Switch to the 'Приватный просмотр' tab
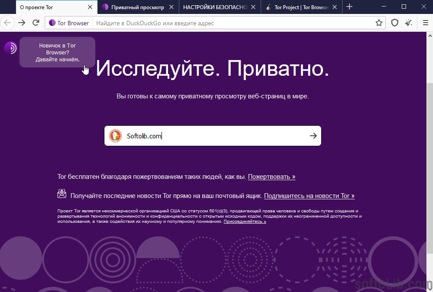This screenshot has width=433, height=292. pos(138,7)
